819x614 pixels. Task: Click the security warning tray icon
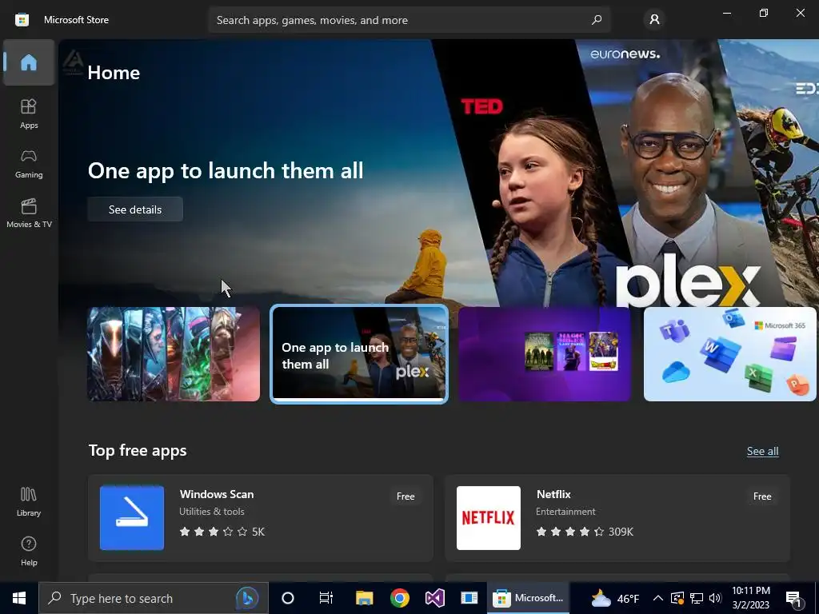(677, 598)
